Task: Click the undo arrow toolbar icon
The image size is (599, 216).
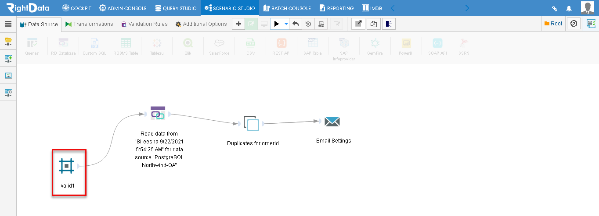Action: tap(296, 24)
